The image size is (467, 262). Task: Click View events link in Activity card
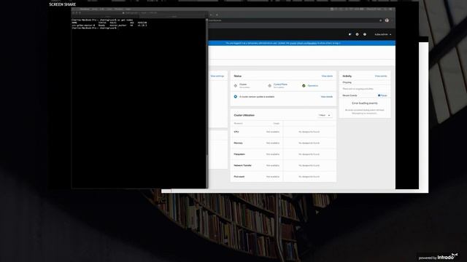click(x=381, y=76)
